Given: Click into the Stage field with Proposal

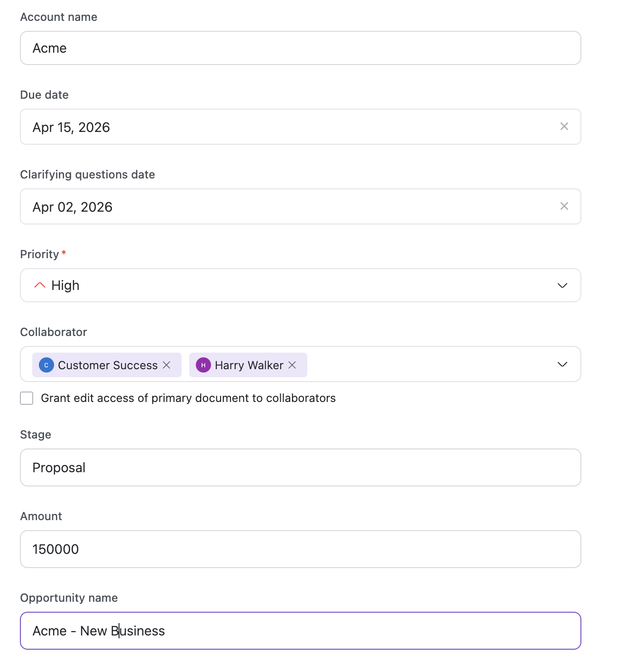Looking at the screenshot, I should tap(300, 467).
